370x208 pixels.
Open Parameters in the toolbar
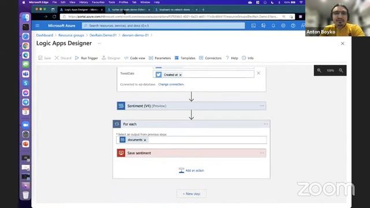coord(160,58)
